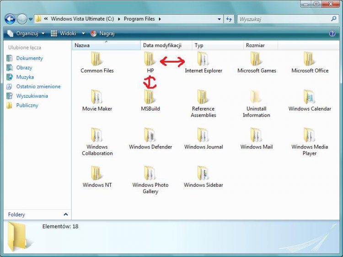The image size is (343, 257).
Task: Click the Windows Journal folder icon
Action: pos(203,135)
